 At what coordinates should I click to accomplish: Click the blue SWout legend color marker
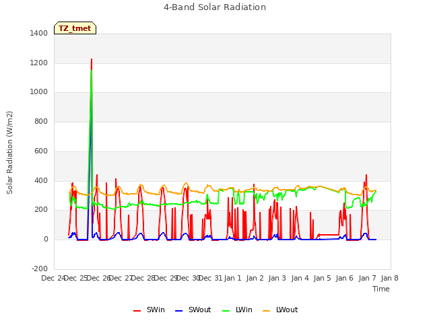(178, 311)
